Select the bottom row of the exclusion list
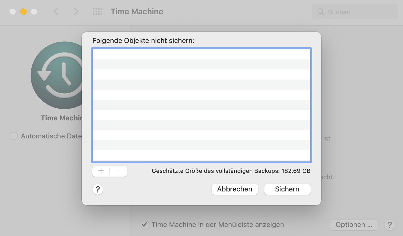Image resolution: width=403 pixels, height=236 pixels. [x=201, y=155]
